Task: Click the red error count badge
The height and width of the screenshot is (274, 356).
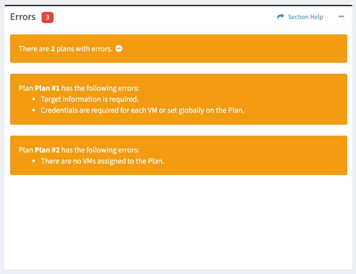Action: 48,17
